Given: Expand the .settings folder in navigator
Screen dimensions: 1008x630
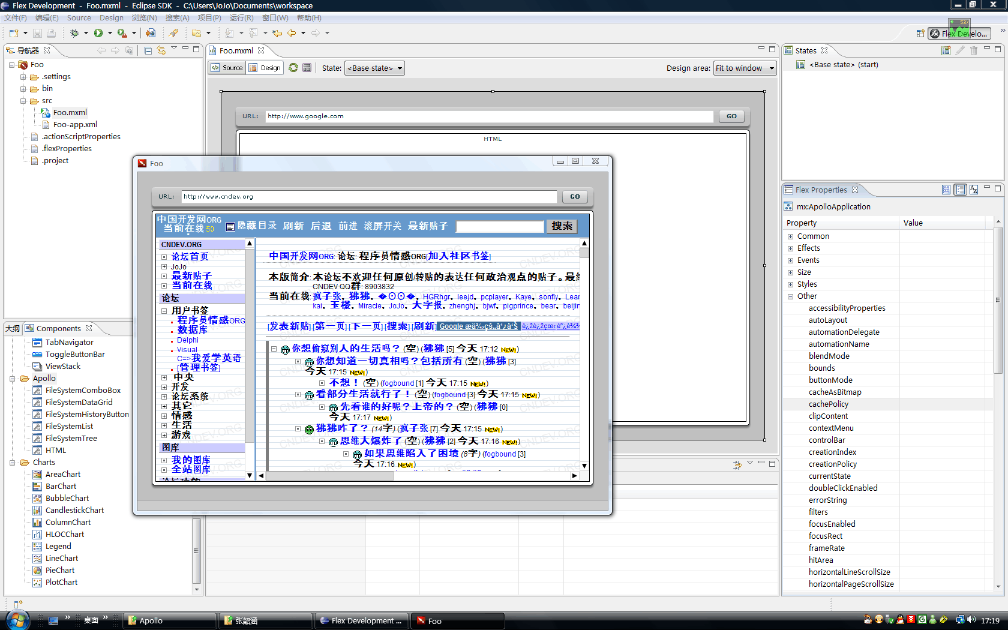Looking at the screenshot, I should click(x=23, y=77).
